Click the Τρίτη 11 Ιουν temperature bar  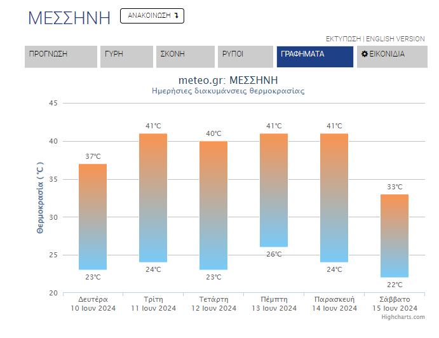(x=153, y=198)
